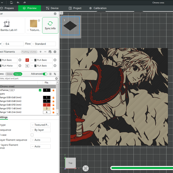Remove a filament with the minus icon
Screen dimensions: 173x173
click(45, 52)
